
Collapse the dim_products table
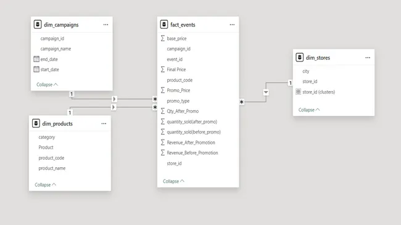[x=45, y=185]
